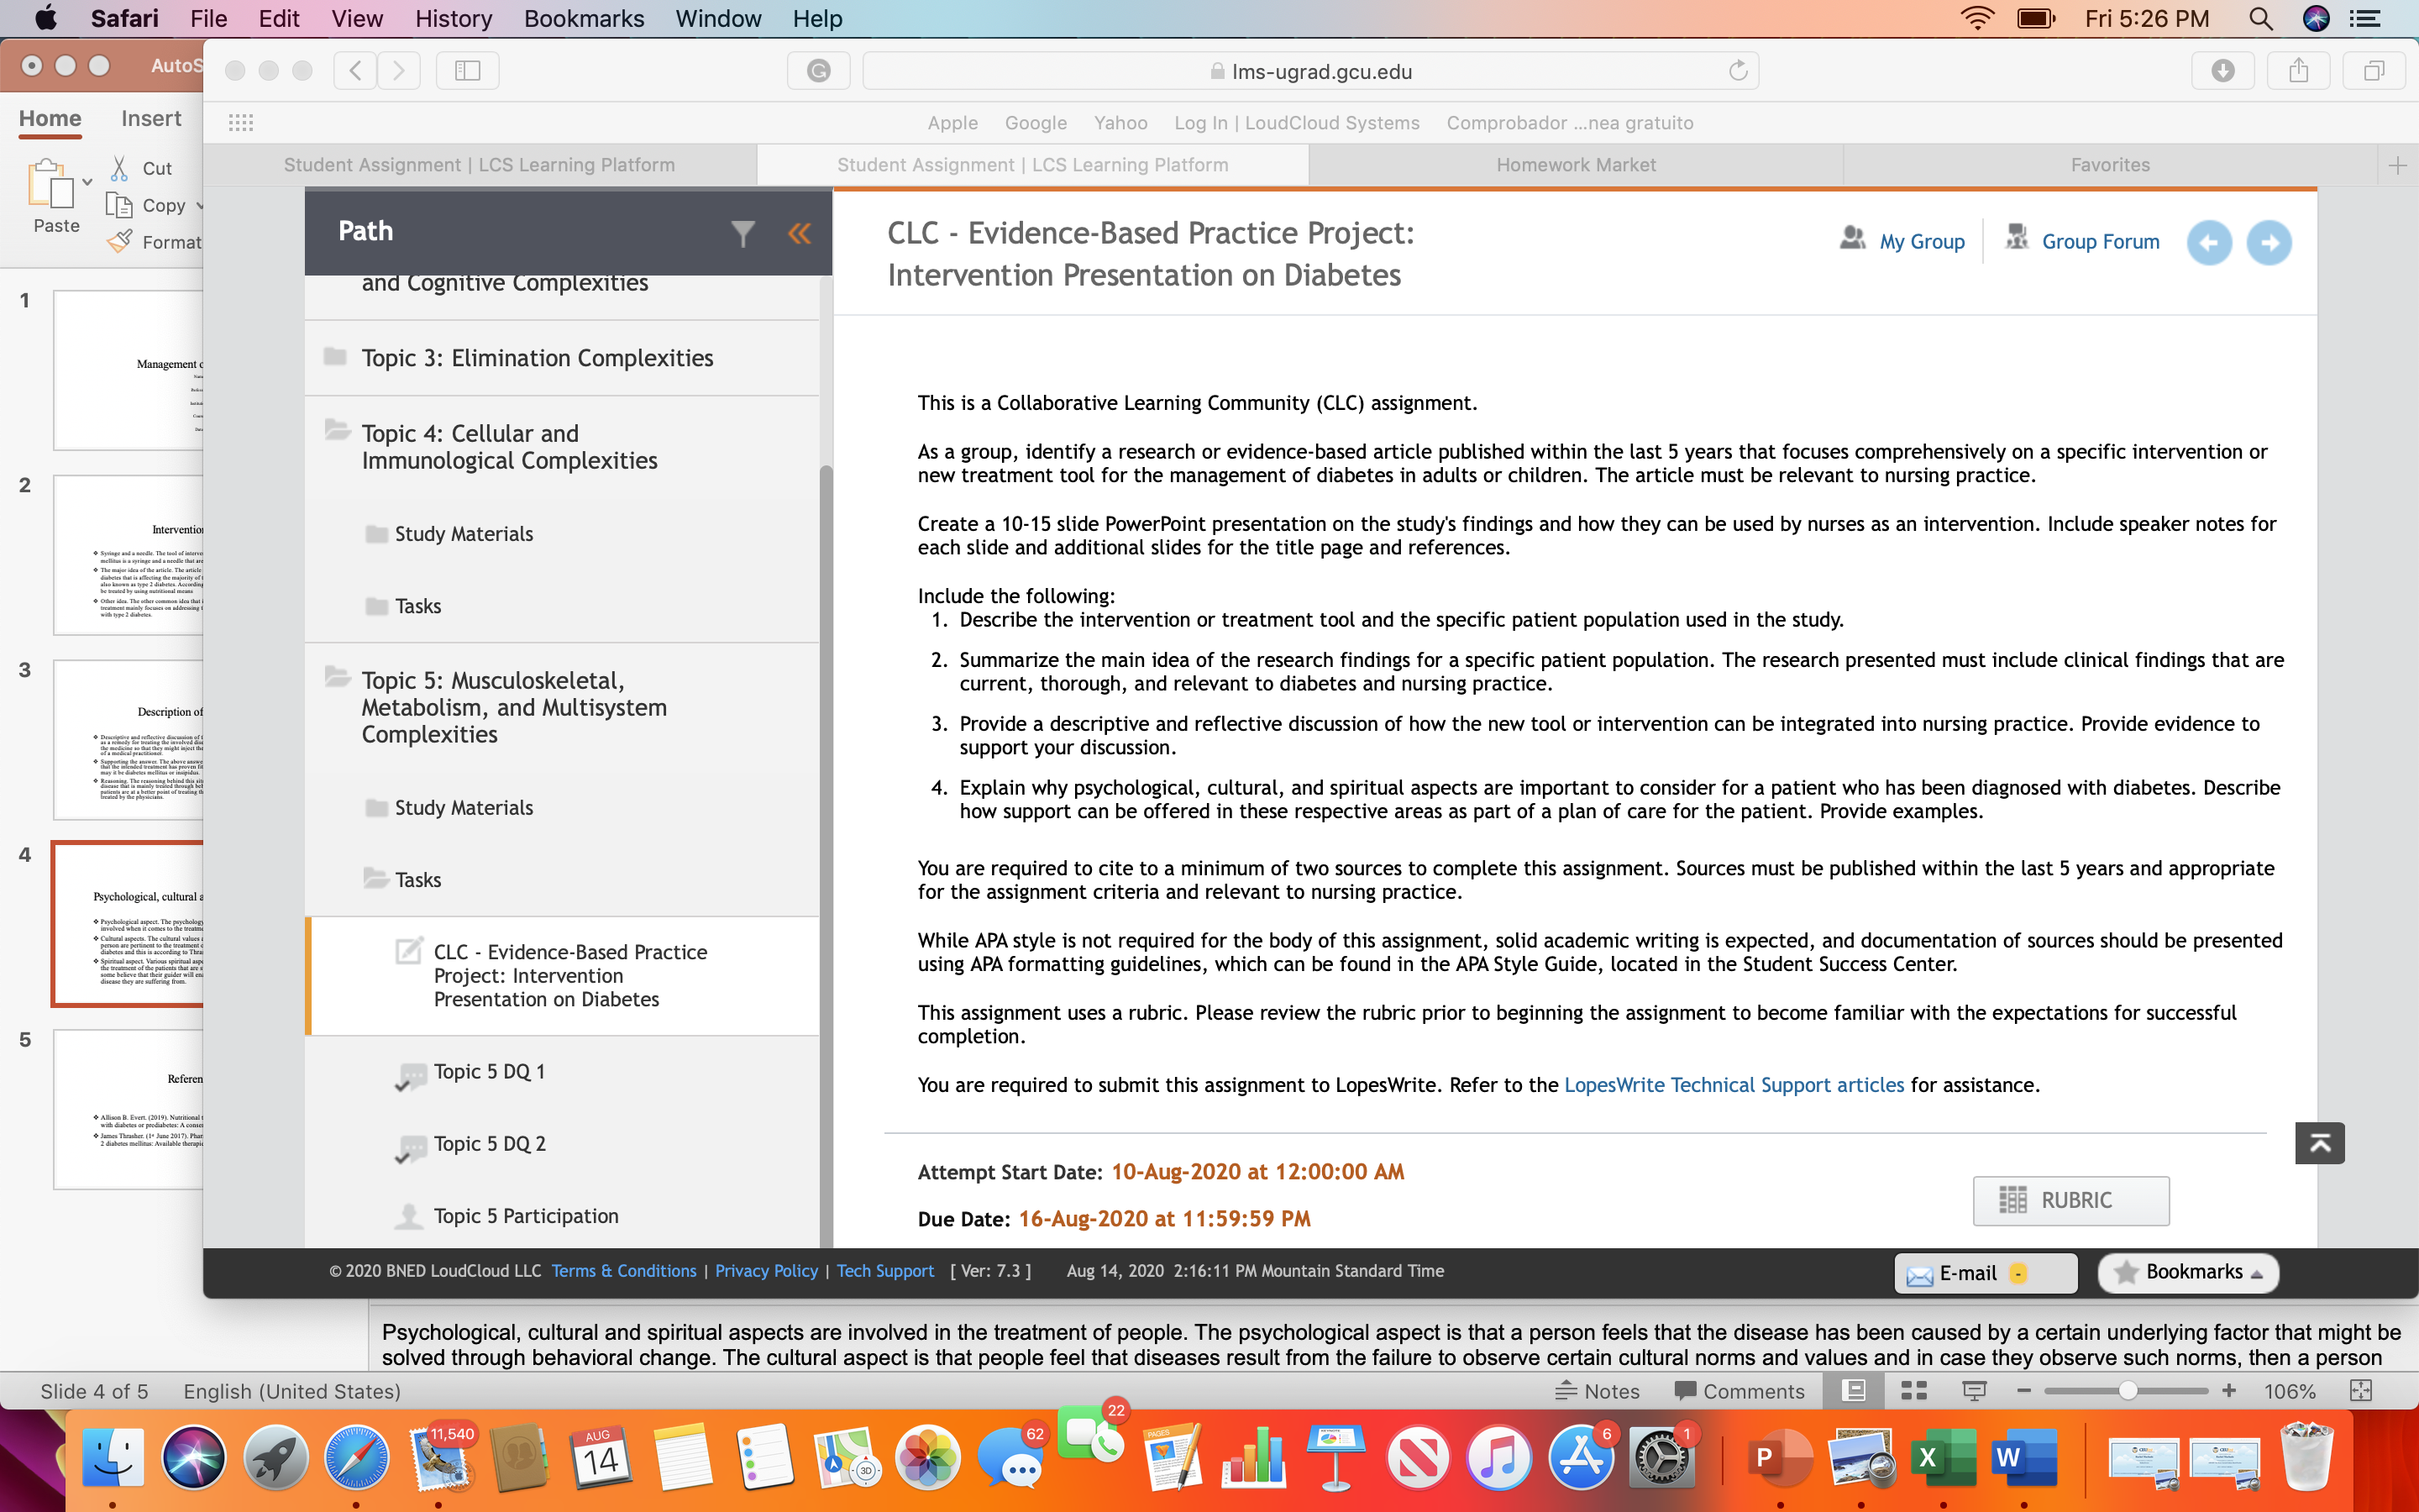Reload the page with refresh icon
Image resolution: width=2419 pixels, height=1512 pixels.
coord(1739,71)
